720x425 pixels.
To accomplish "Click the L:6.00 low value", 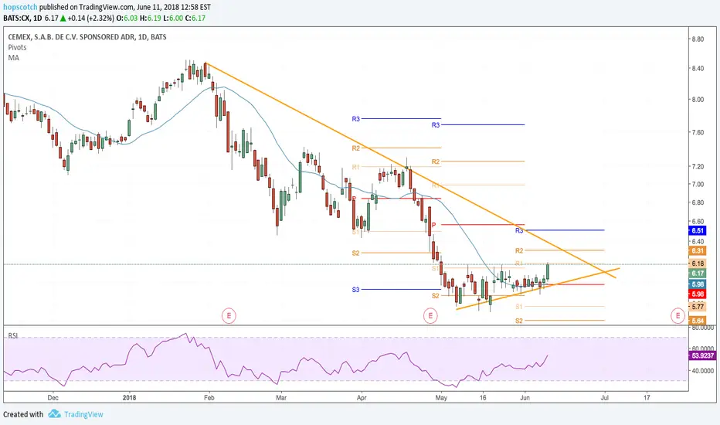I will (x=172, y=19).
